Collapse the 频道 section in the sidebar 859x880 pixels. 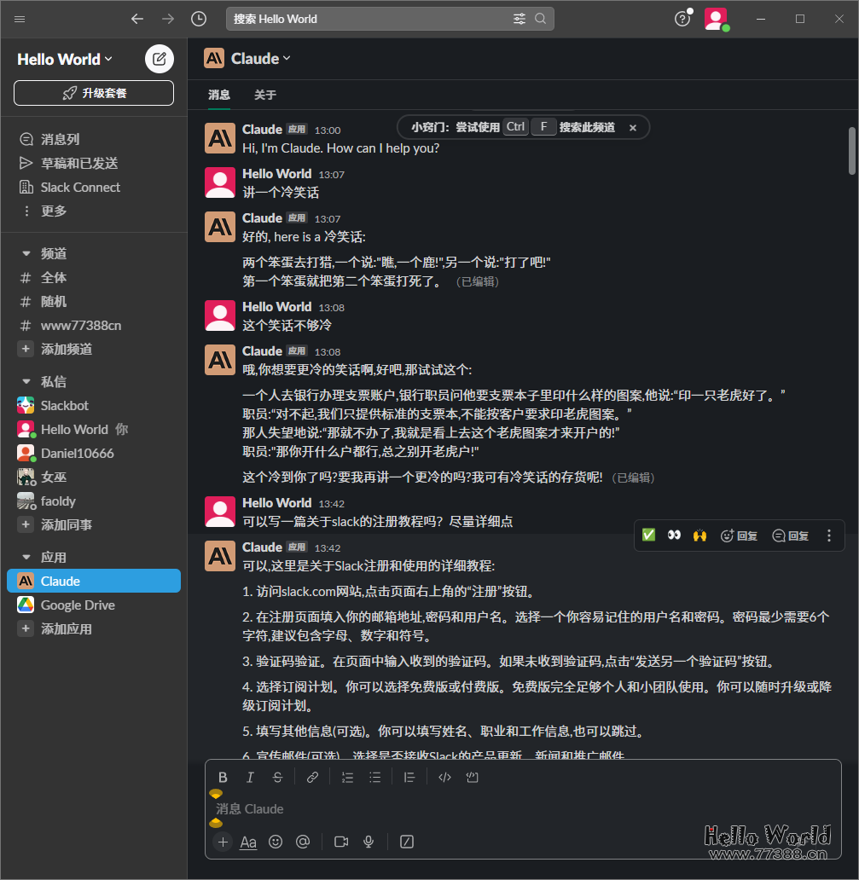[26, 252]
